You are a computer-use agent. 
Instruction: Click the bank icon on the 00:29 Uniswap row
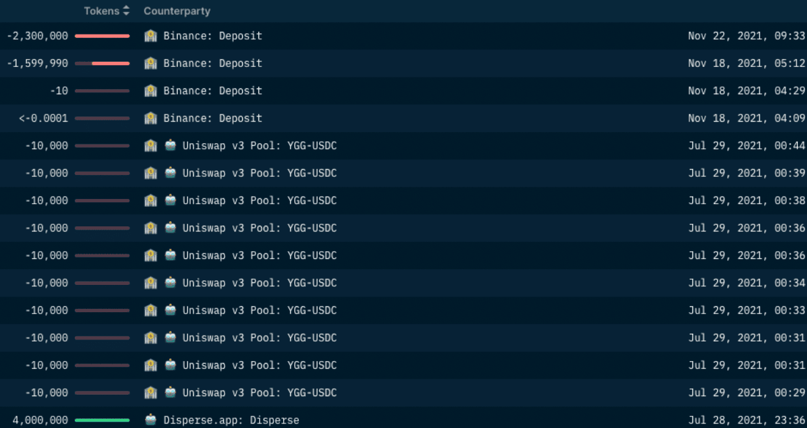click(x=150, y=393)
